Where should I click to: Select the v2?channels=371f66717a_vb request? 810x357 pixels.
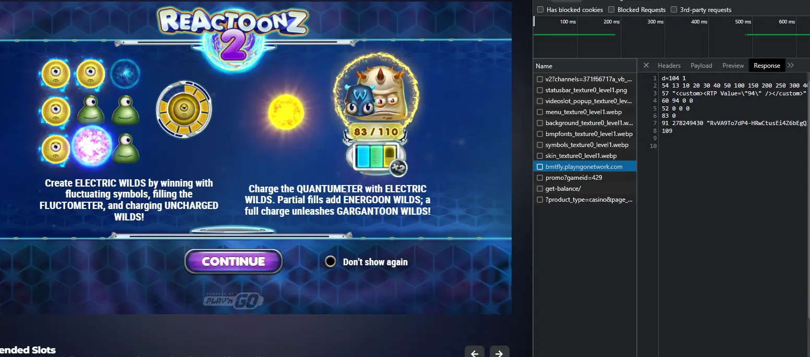tap(585, 79)
